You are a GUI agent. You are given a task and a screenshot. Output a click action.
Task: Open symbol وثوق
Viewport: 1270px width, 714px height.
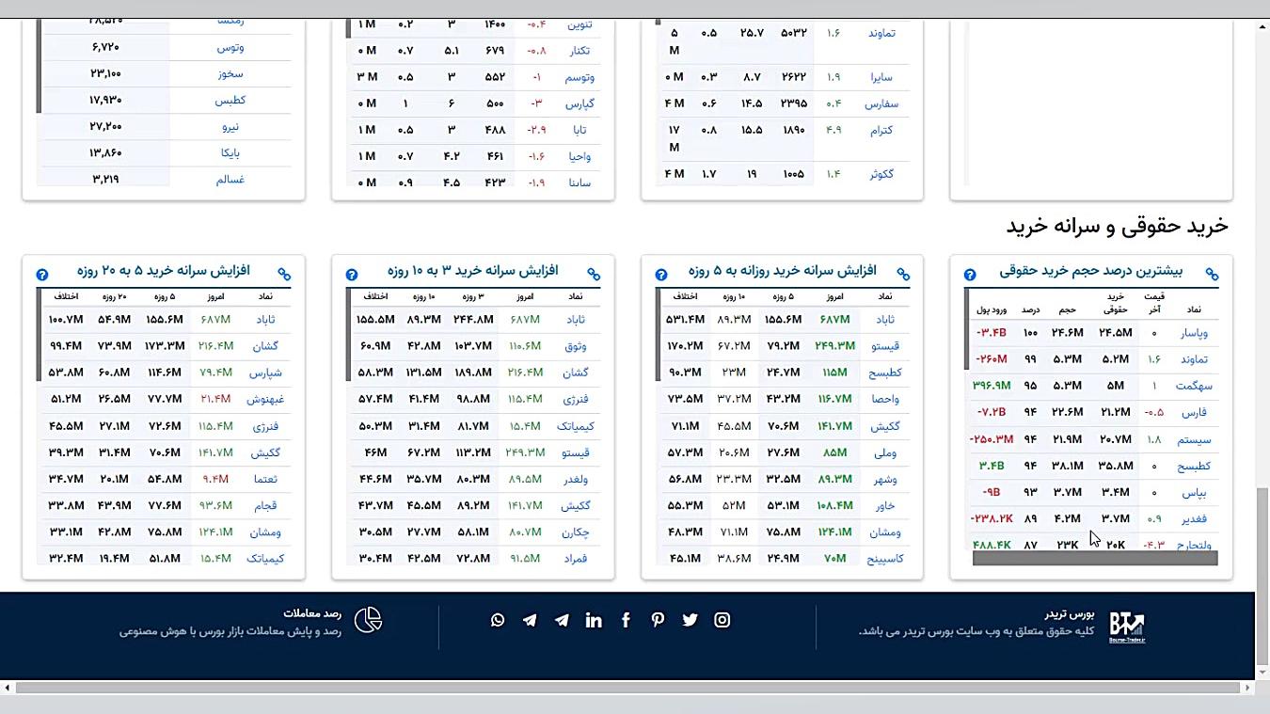[x=576, y=346]
